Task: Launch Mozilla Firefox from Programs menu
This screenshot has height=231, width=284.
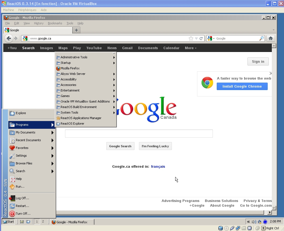Action: pos(86,68)
